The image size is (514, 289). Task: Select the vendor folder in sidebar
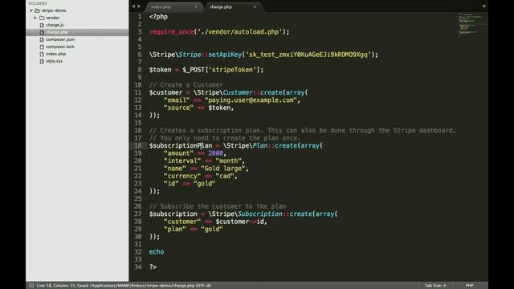point(52,18)
